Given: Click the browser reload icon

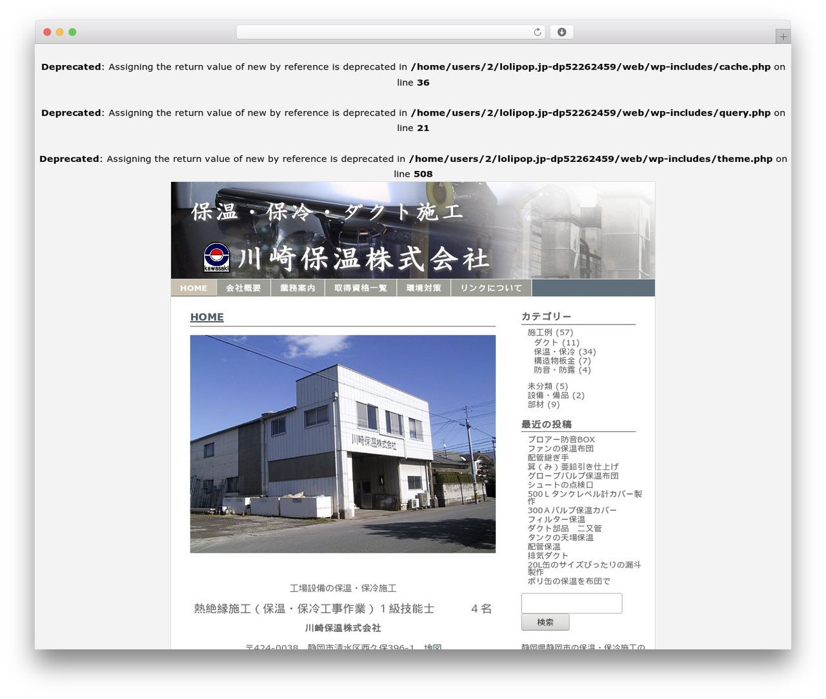Looking at the screenshot, I should [537, 32].
